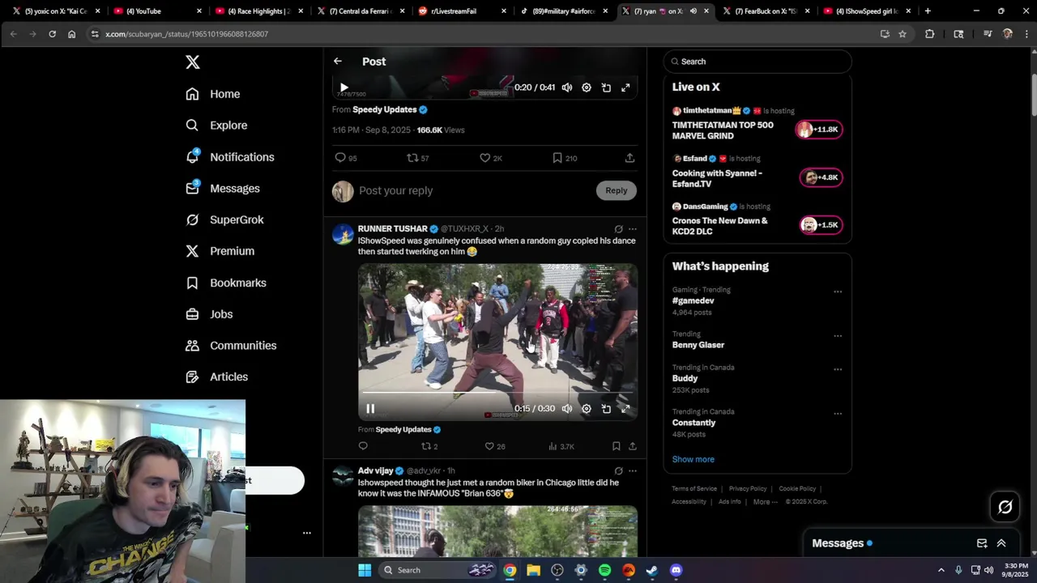The height and width of the screenshot is (583, 1037).
Task: Open dance video settings gear
Action: 587,409
